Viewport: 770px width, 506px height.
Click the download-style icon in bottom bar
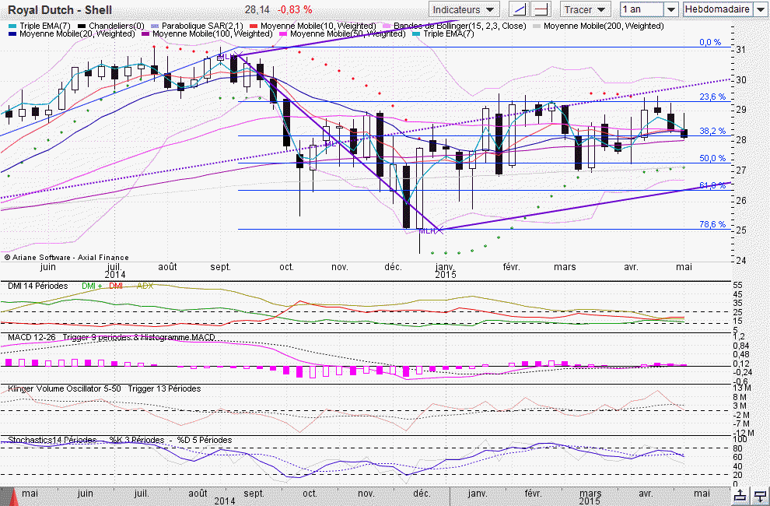point(760,496)
